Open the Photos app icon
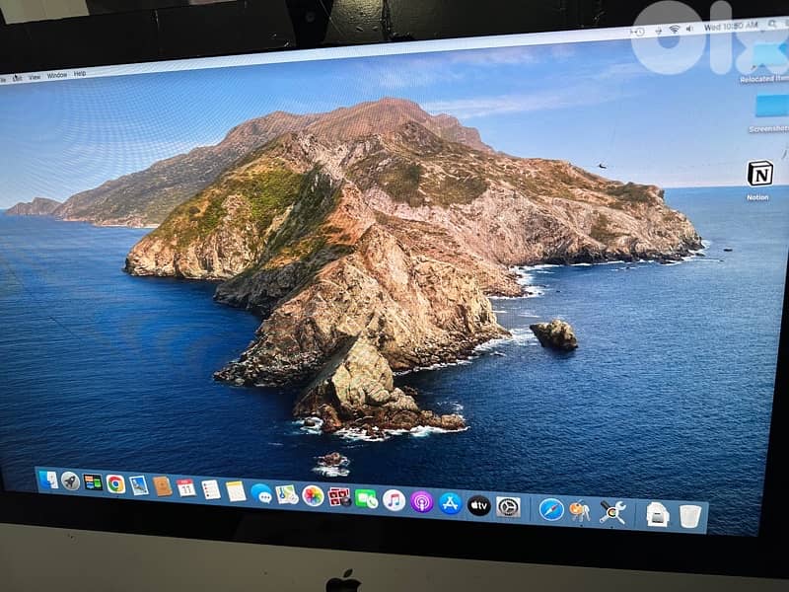Viewport: 789px width, 592px height. tap(313, 495)
